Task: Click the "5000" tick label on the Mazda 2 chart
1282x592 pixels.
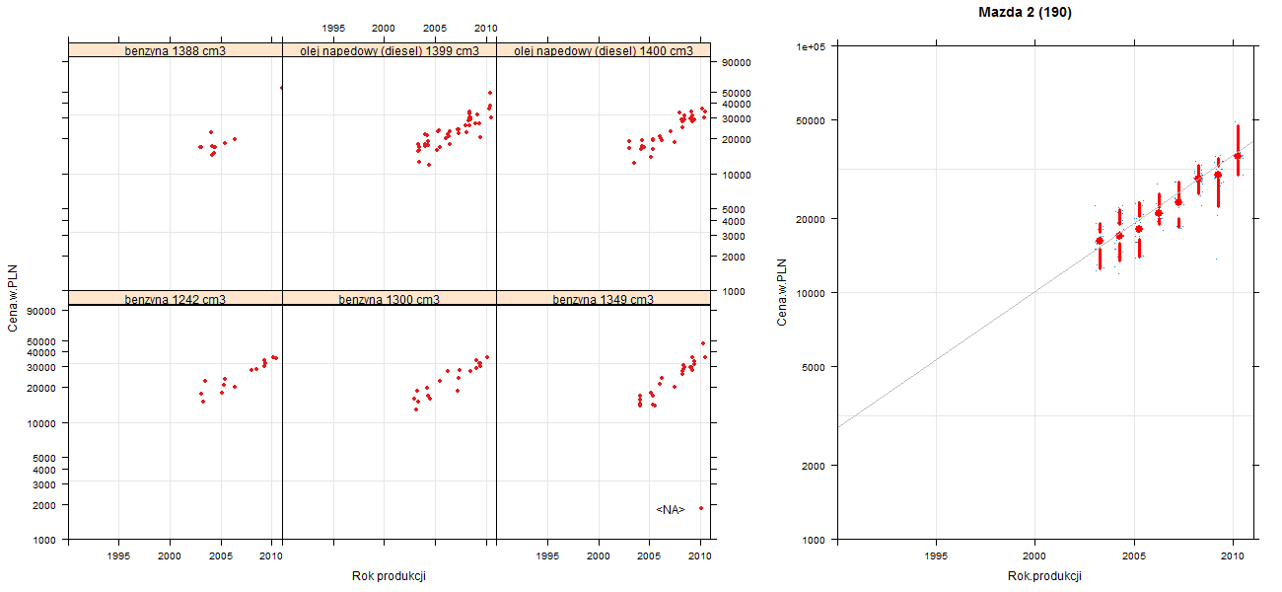Action: coord(816,367)
